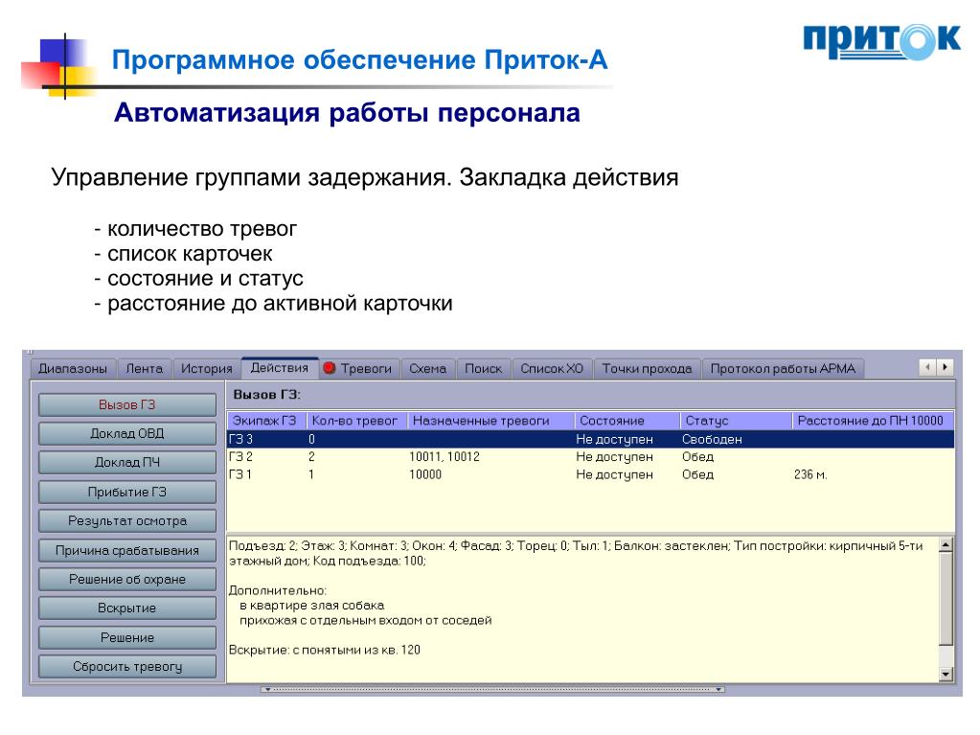Click assigned alarm 10000 cell

click(x=425, y=474)
